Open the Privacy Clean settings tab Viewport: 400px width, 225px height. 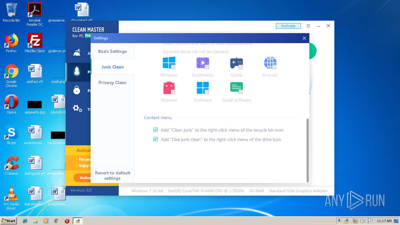tap(112, 82)
